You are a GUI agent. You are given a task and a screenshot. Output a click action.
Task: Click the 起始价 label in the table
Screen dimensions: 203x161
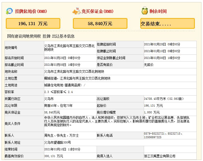coord(102,106)
